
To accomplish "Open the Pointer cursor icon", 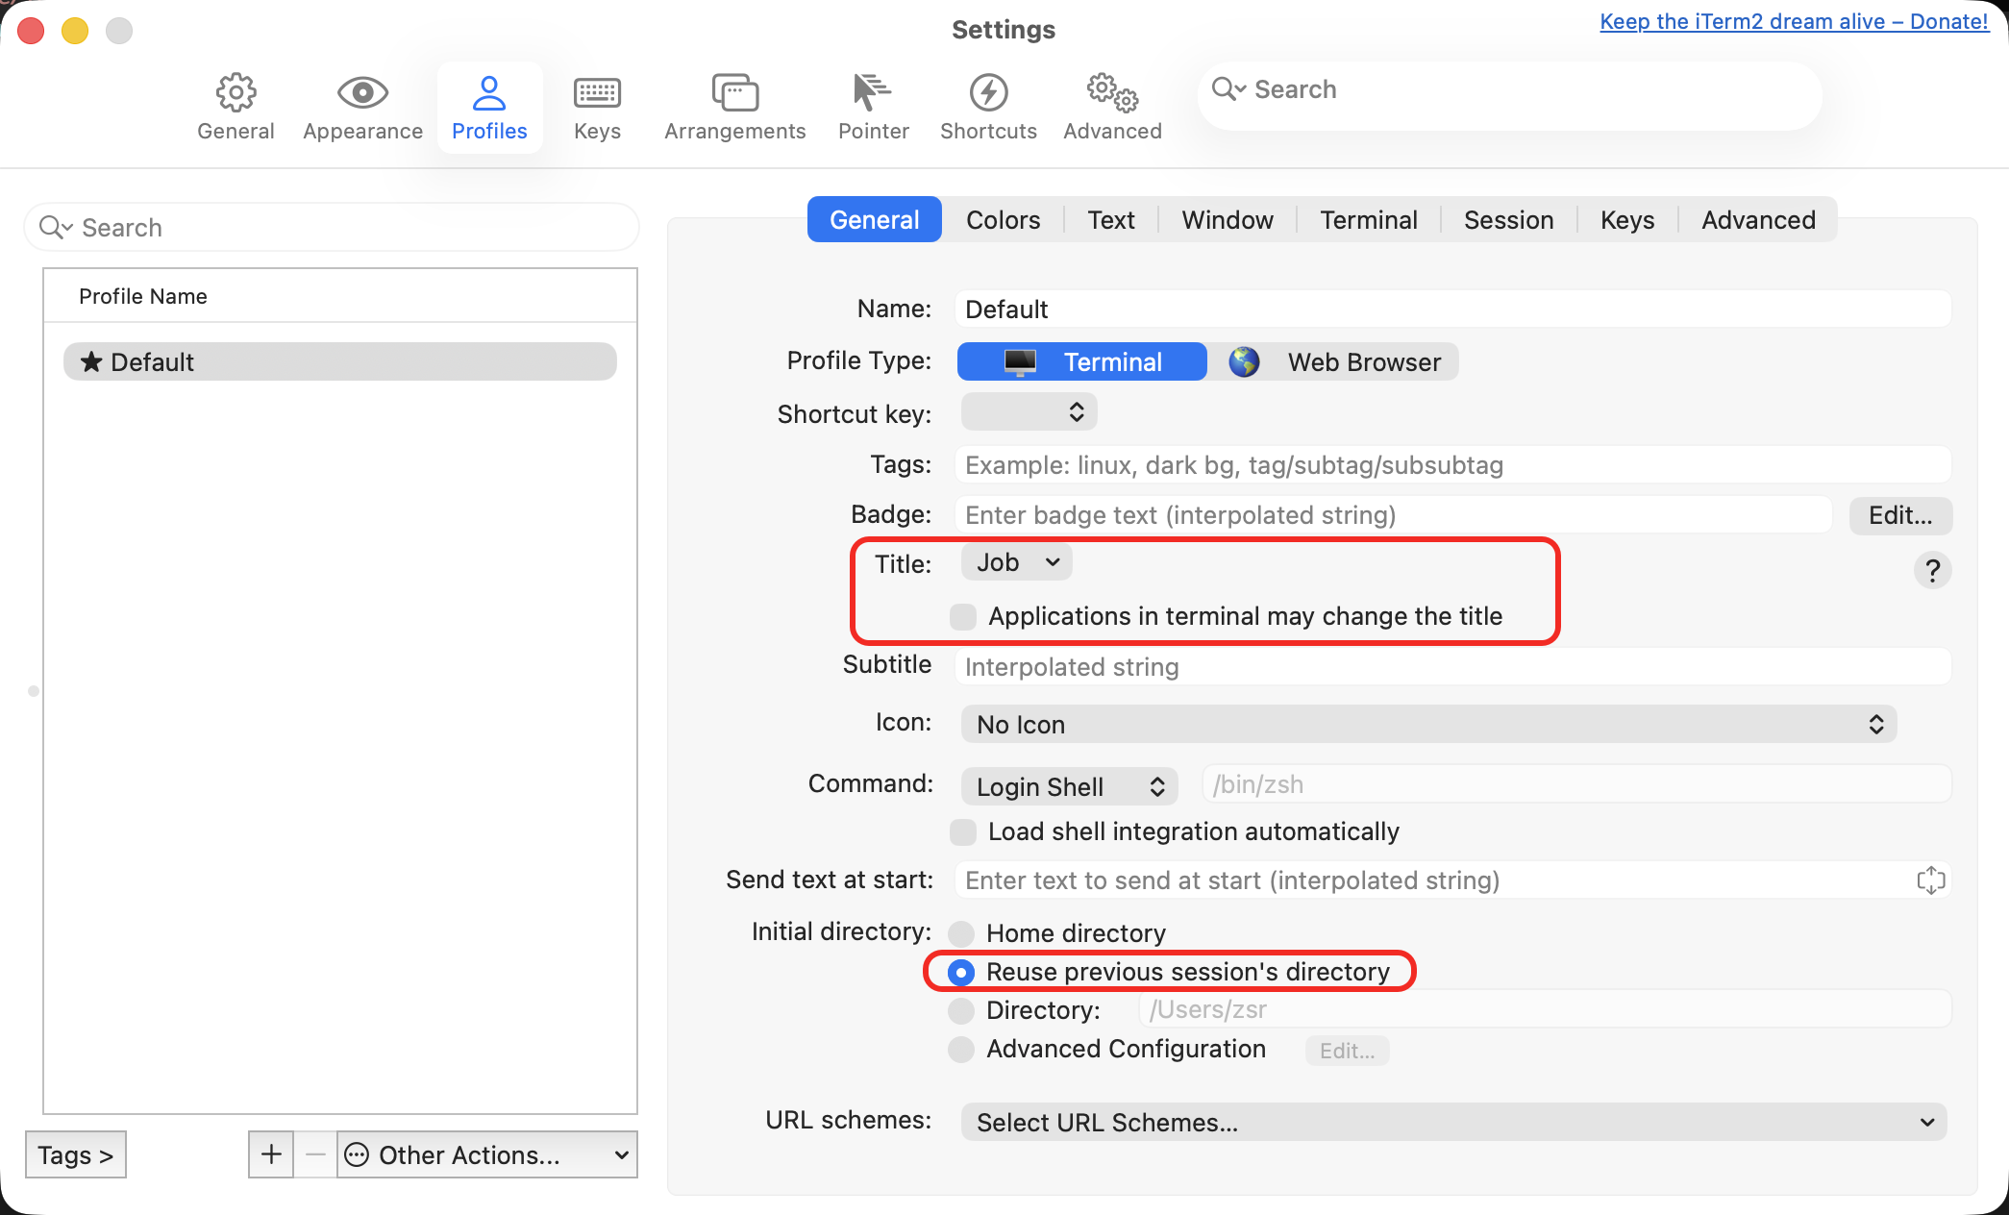I will click(873, 93).
